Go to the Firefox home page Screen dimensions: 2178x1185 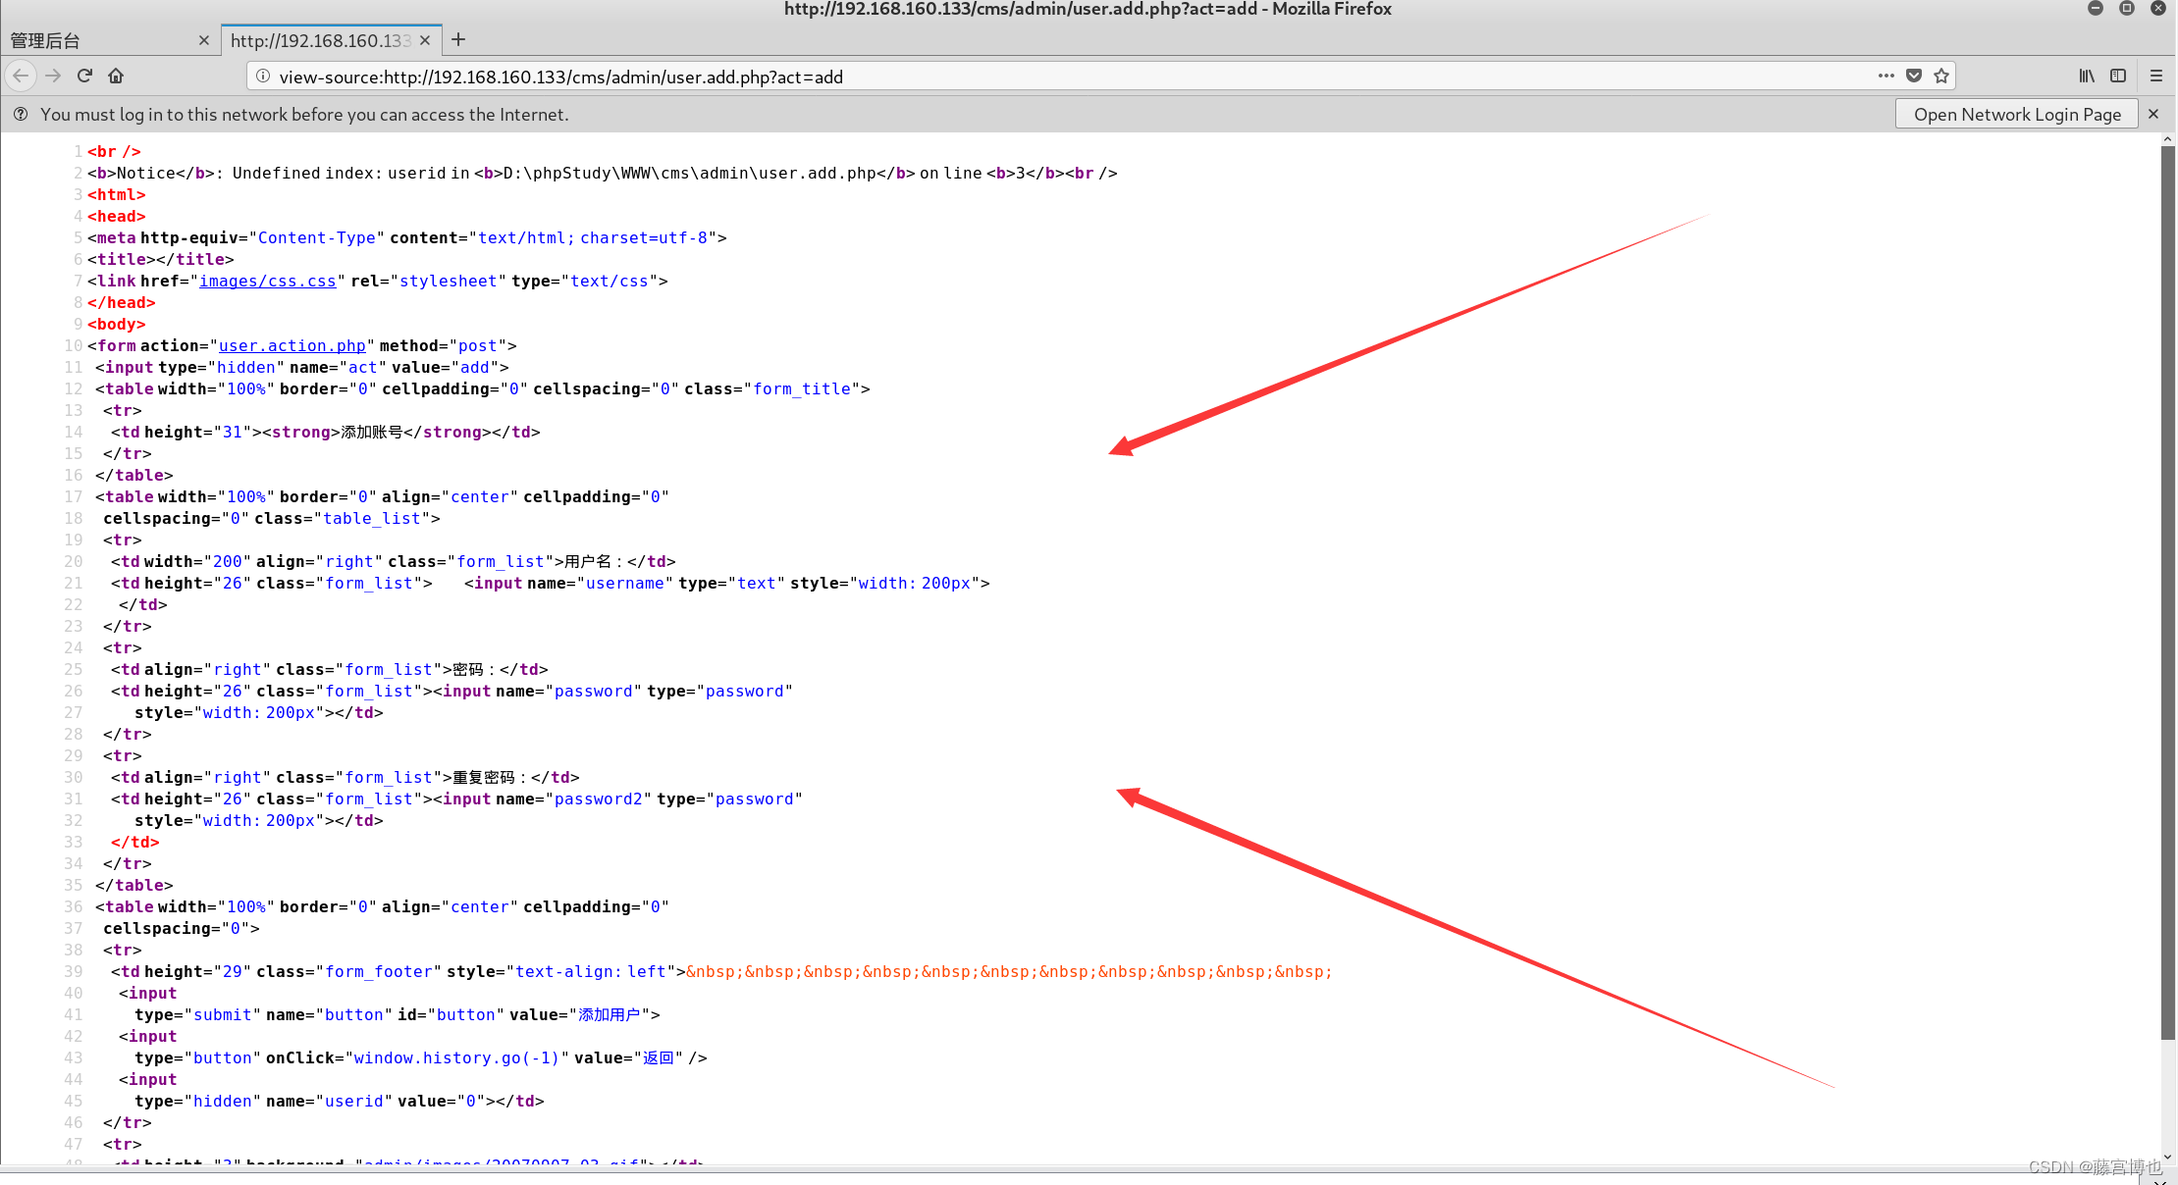tap(116, 76)
